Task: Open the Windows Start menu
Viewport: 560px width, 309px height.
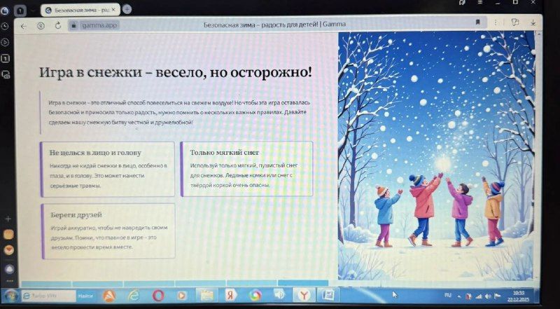Action: point(10,296)
